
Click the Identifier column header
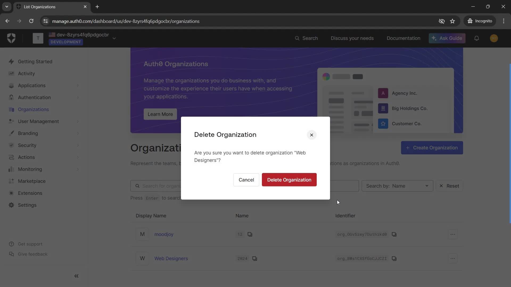click(345, 216)
